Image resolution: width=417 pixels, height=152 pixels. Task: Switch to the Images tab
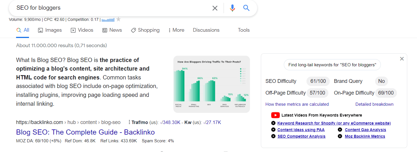coord(50,30)
